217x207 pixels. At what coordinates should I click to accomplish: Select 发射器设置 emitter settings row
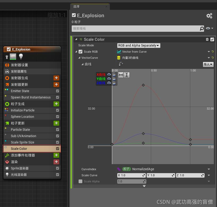32,65
